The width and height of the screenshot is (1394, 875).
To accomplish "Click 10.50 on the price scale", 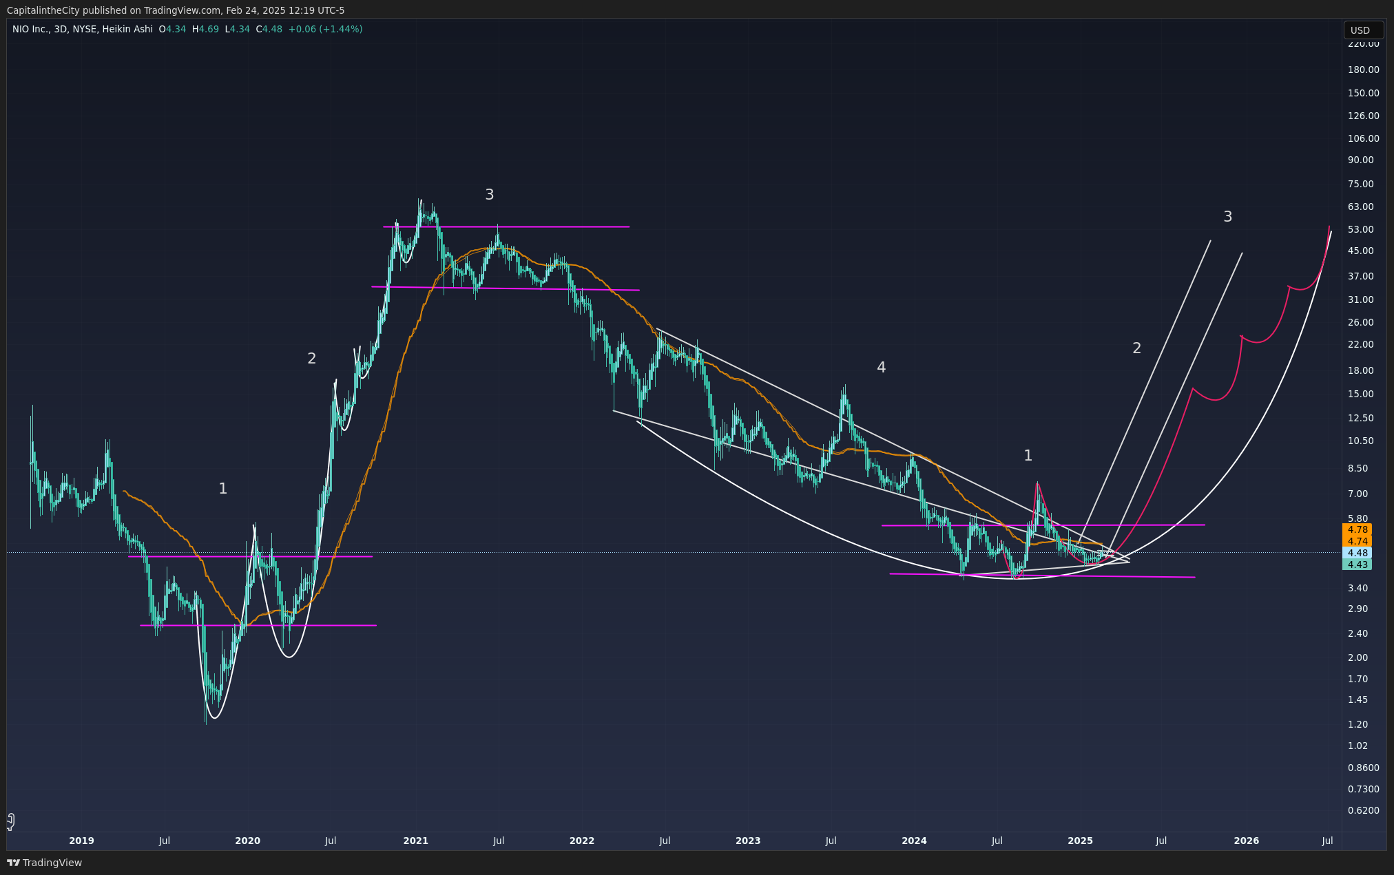I will [1360, 441].
